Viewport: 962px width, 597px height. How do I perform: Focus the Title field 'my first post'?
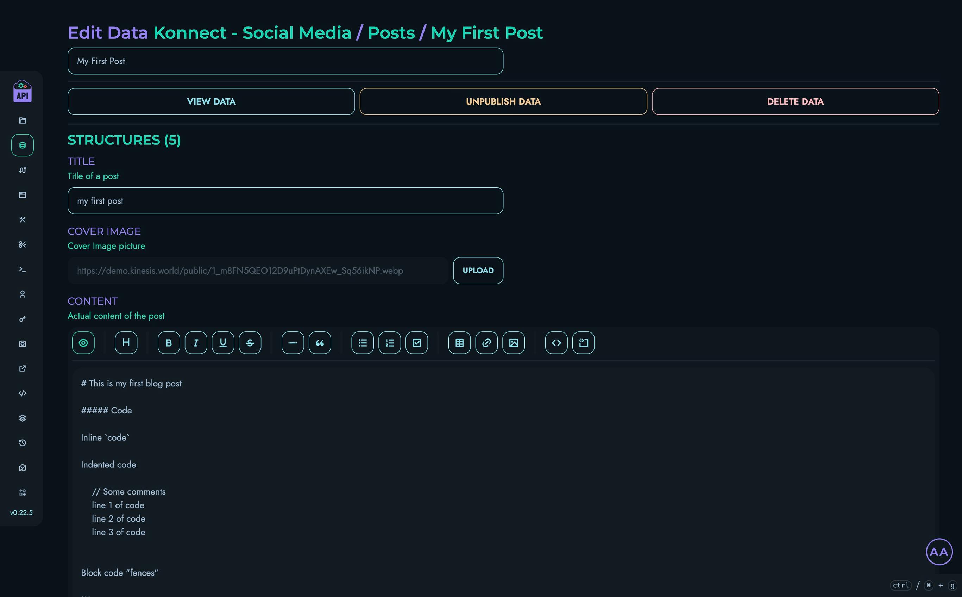coord(285,201)
